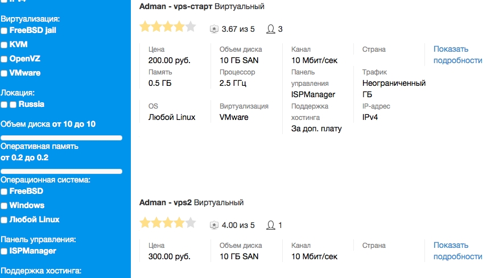Select the VMware virtualization checkbox
487x278 pixels.
pos(5,73)
